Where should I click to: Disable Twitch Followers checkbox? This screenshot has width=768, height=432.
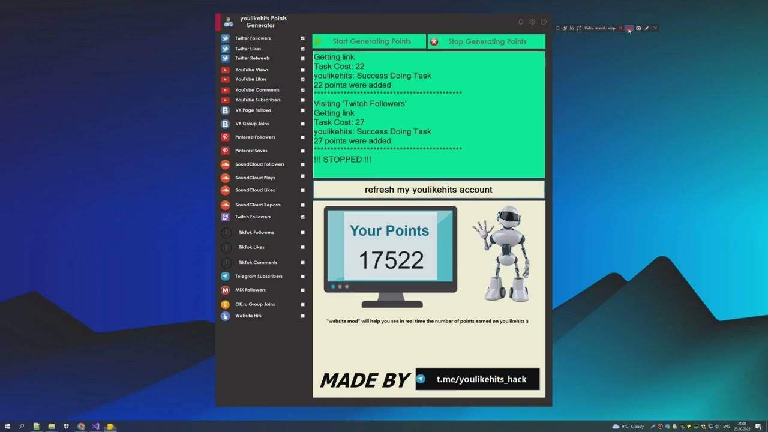[x=303, y=217]
